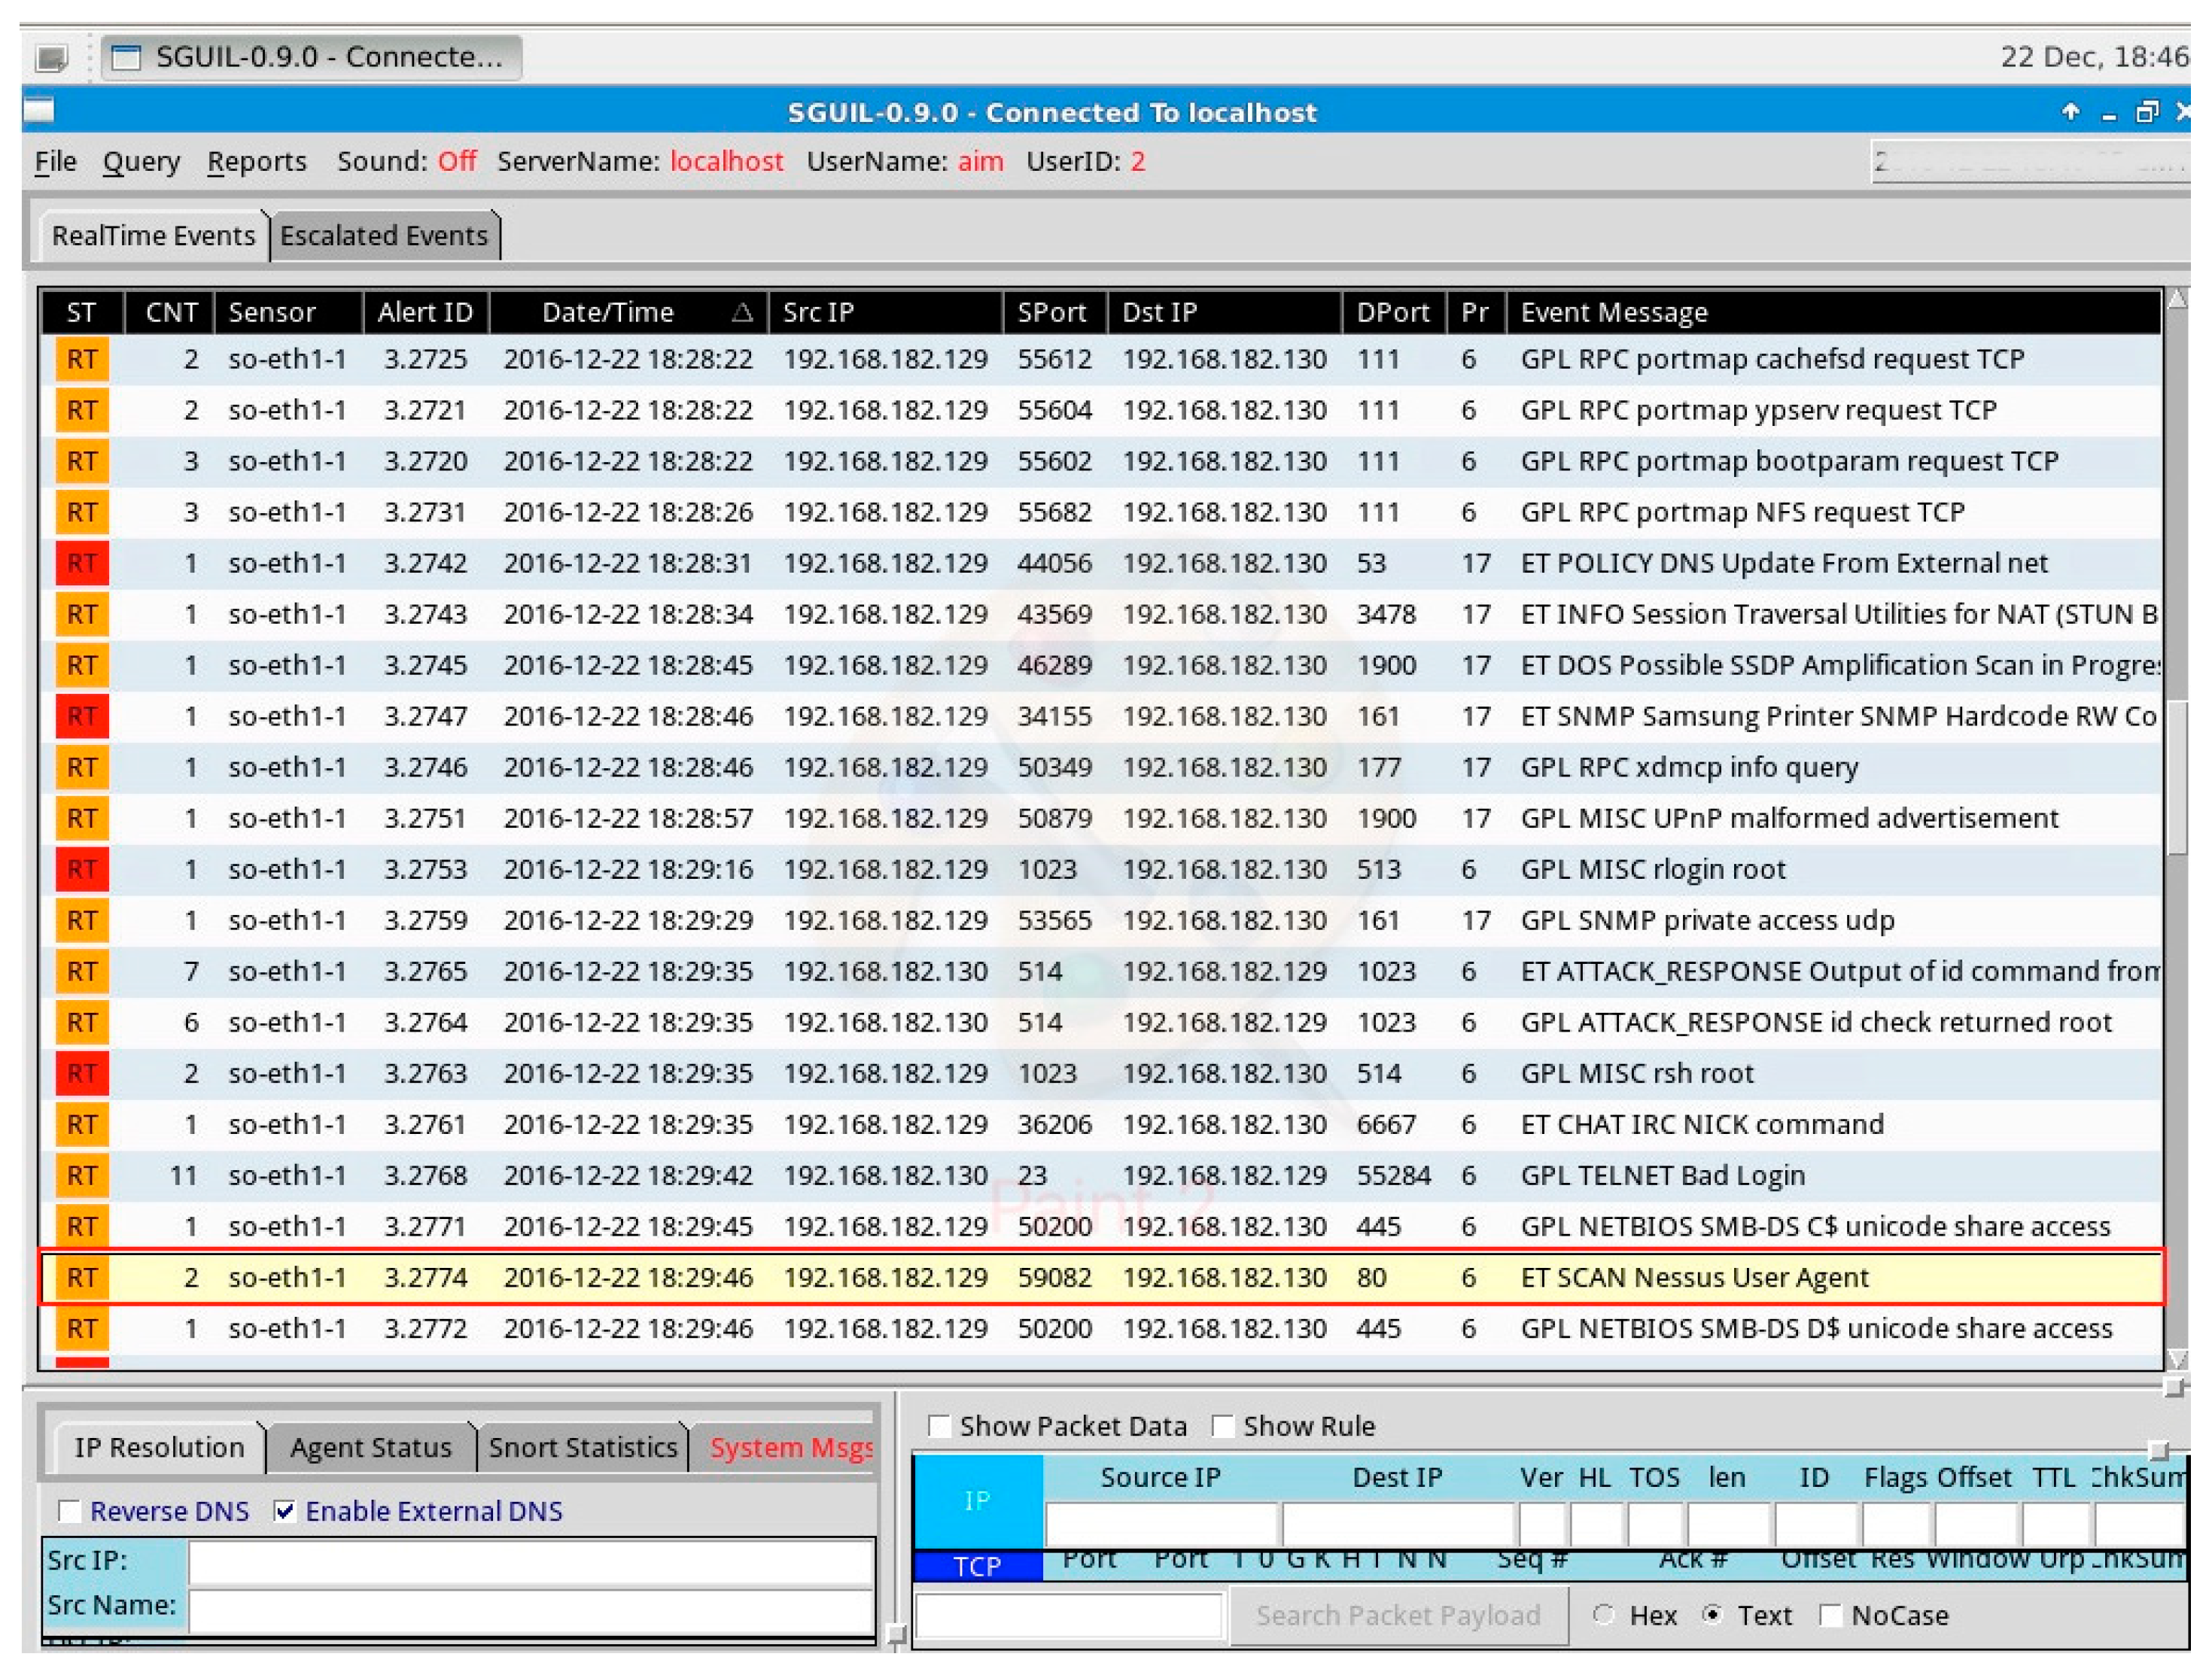2212x1672 pixels.
Task: Click the shade (up arrow) window button
Action: [x=2070, y=112]
